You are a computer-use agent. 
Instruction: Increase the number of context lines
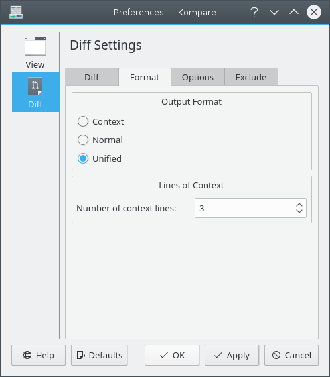click(x=299, y=205)
